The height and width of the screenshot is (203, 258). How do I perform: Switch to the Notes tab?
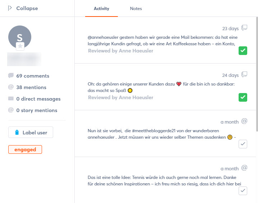[136, 9]
